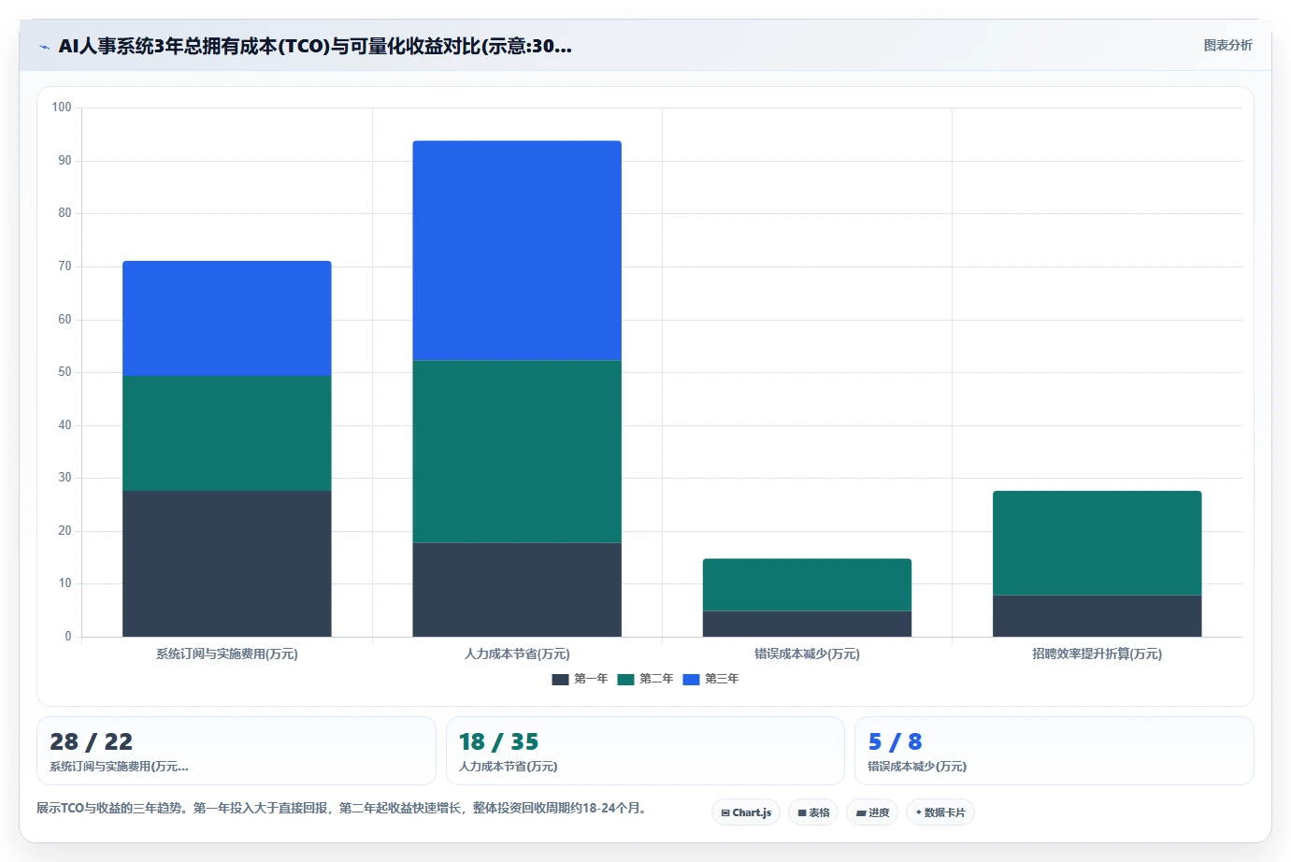Image resolution: width=1291 pixels, height=862 pixels.
Task: Click the 数据卡片 tag
Action: (940, 812)
